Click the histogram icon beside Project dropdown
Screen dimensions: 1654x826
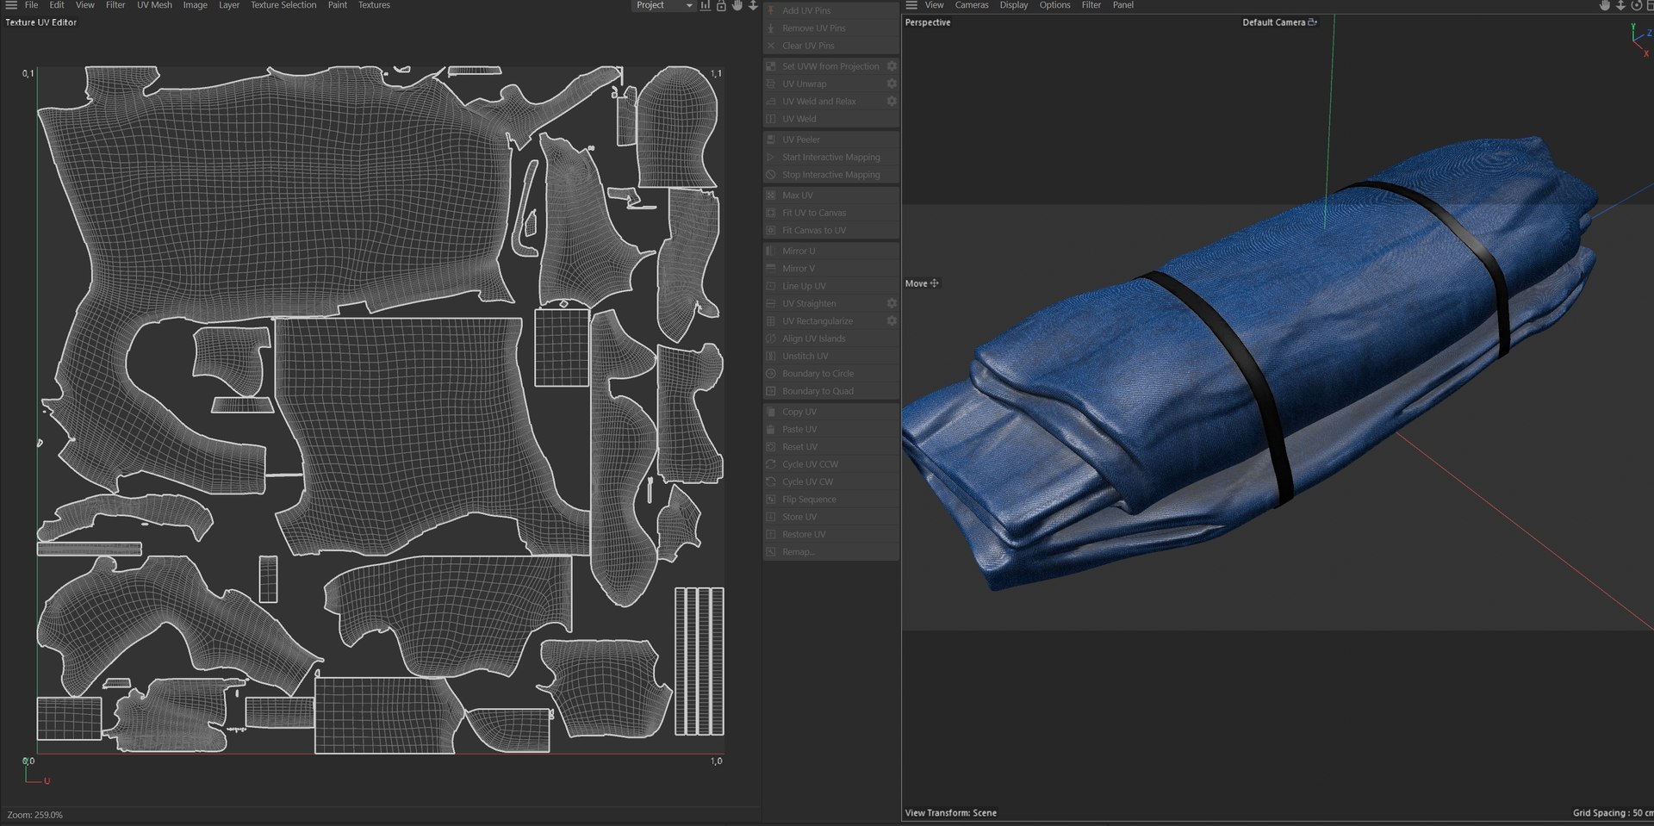point(706,5)
